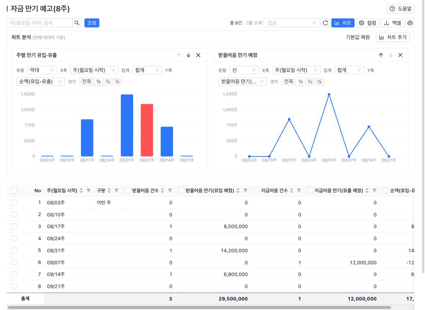The width and height of the screenshot is (425, 310).
Task: Toggle 지급어음 만기(유출 예정) column checkbox
Action: coord(310,190)
